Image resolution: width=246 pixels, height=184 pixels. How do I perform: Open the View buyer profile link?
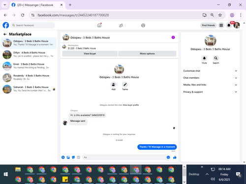(131, 105)
